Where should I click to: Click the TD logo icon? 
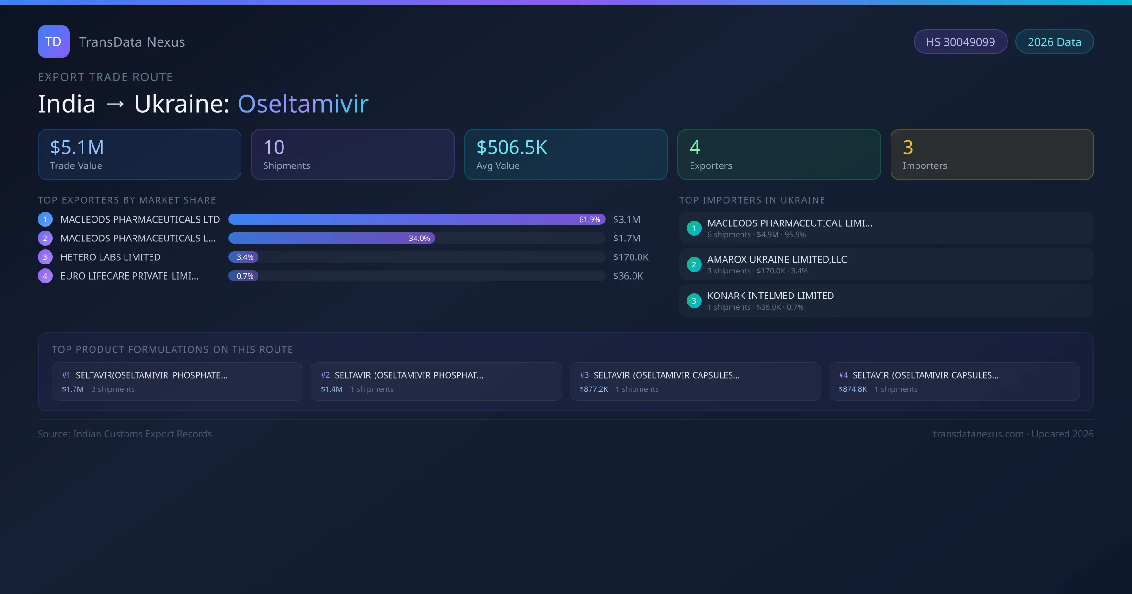tap(53, 41)
